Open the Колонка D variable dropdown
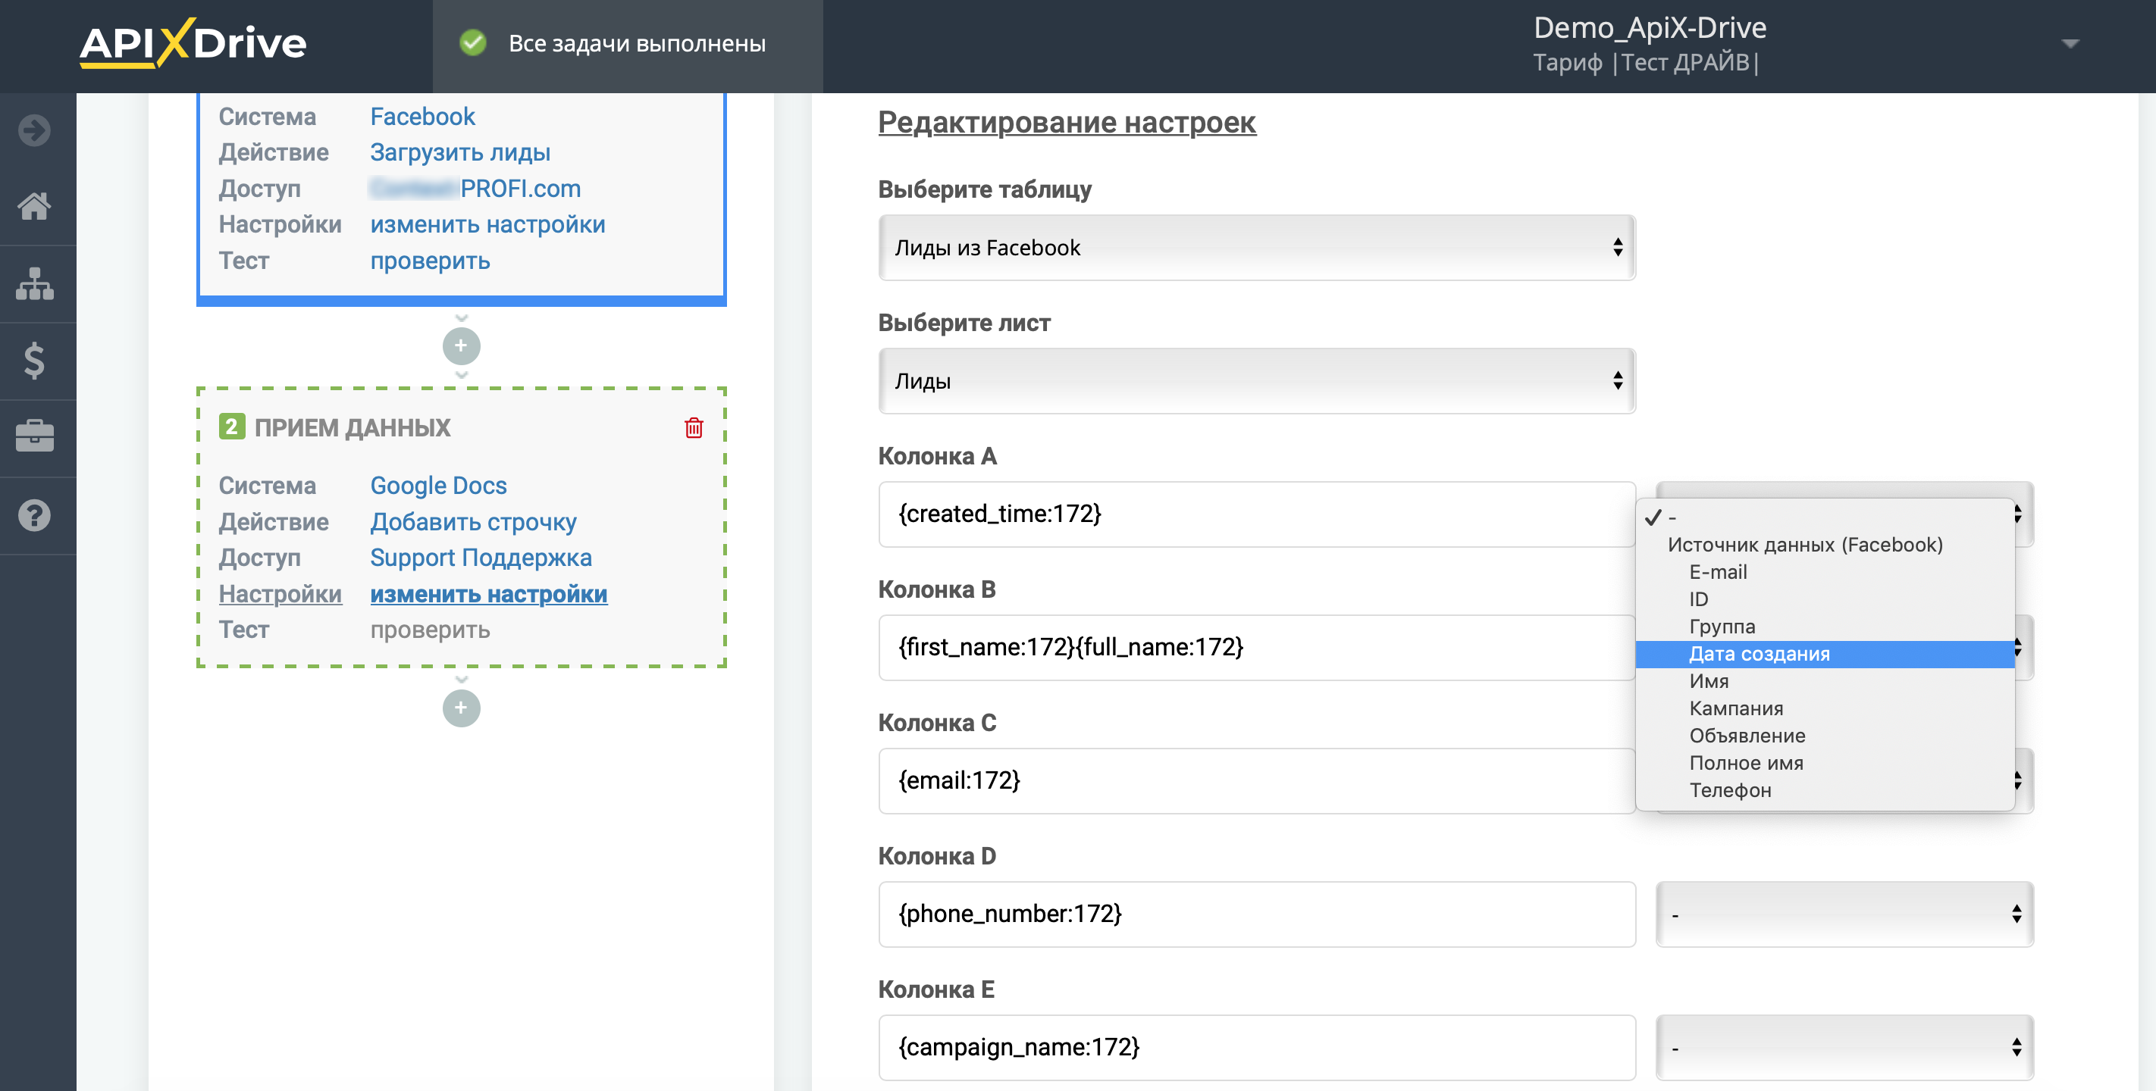The height and width of the screenshot is (1091, 2156). [1844, 914]
